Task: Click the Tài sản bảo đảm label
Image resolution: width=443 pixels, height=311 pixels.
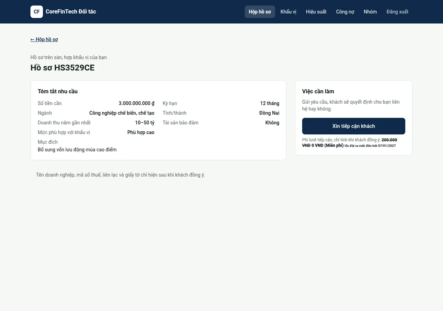Action: coord(180,123)
